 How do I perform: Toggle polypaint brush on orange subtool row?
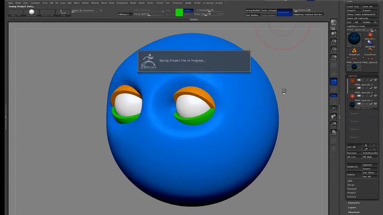(x=371, y=80)
